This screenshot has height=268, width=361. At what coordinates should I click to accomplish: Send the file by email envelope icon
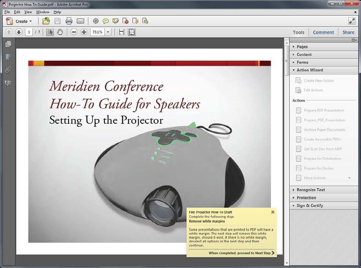point(80,21)
